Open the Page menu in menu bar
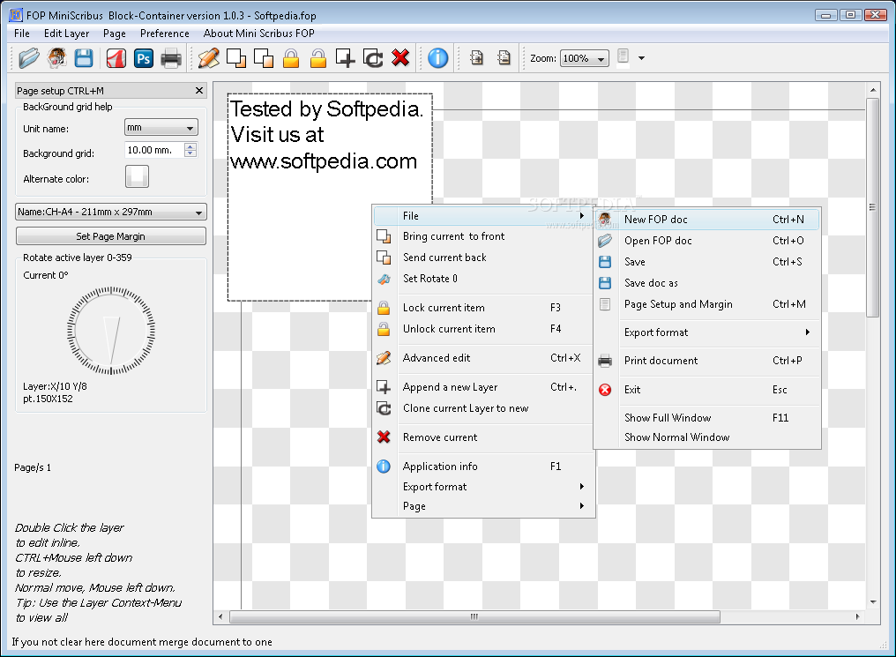Screen dimensions: 896x657 click(x=115, y=34)
